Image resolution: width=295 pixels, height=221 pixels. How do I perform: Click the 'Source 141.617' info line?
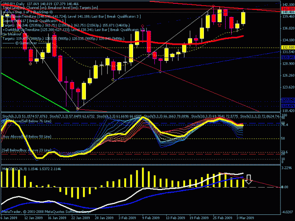point(34,21)
